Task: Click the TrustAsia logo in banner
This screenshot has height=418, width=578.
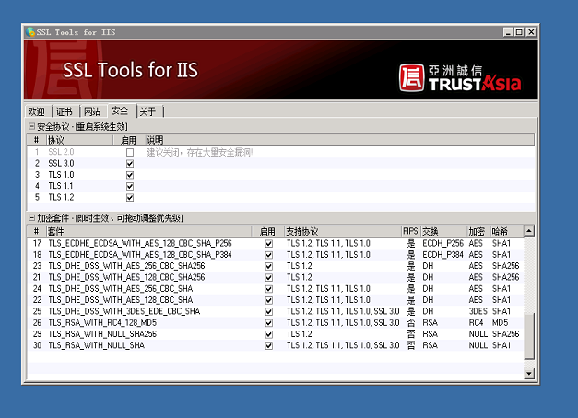Action: pyautogui.click(x=460, y=77)
